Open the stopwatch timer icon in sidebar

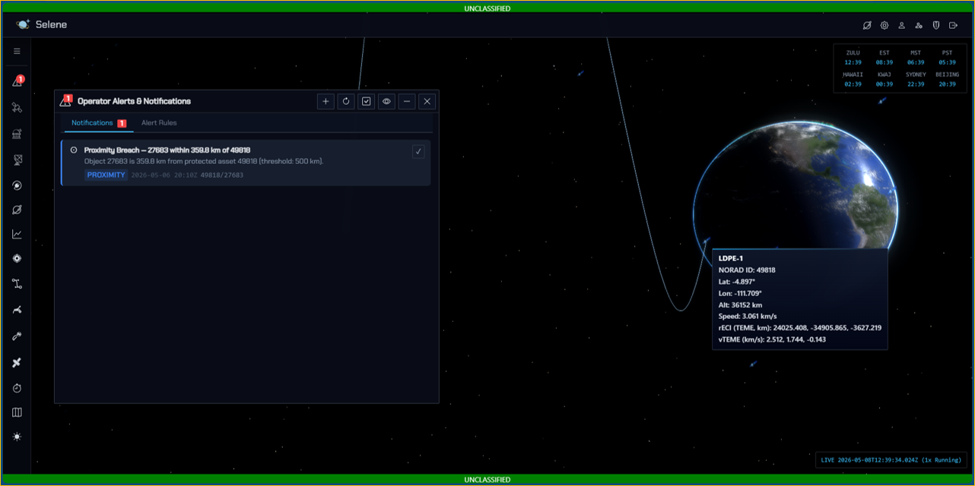(x=17, y=388)
